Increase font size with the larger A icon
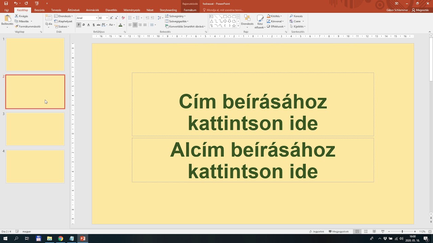Screen dimensions: 433x243 111,18
